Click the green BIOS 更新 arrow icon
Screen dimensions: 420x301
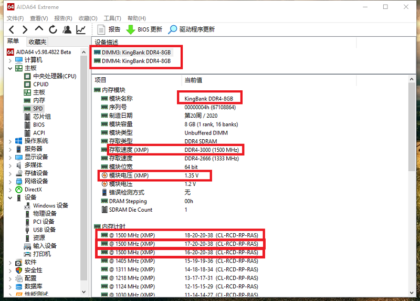coord(130,29)
